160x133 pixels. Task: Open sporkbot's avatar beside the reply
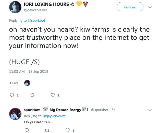[x=15, y=114]
